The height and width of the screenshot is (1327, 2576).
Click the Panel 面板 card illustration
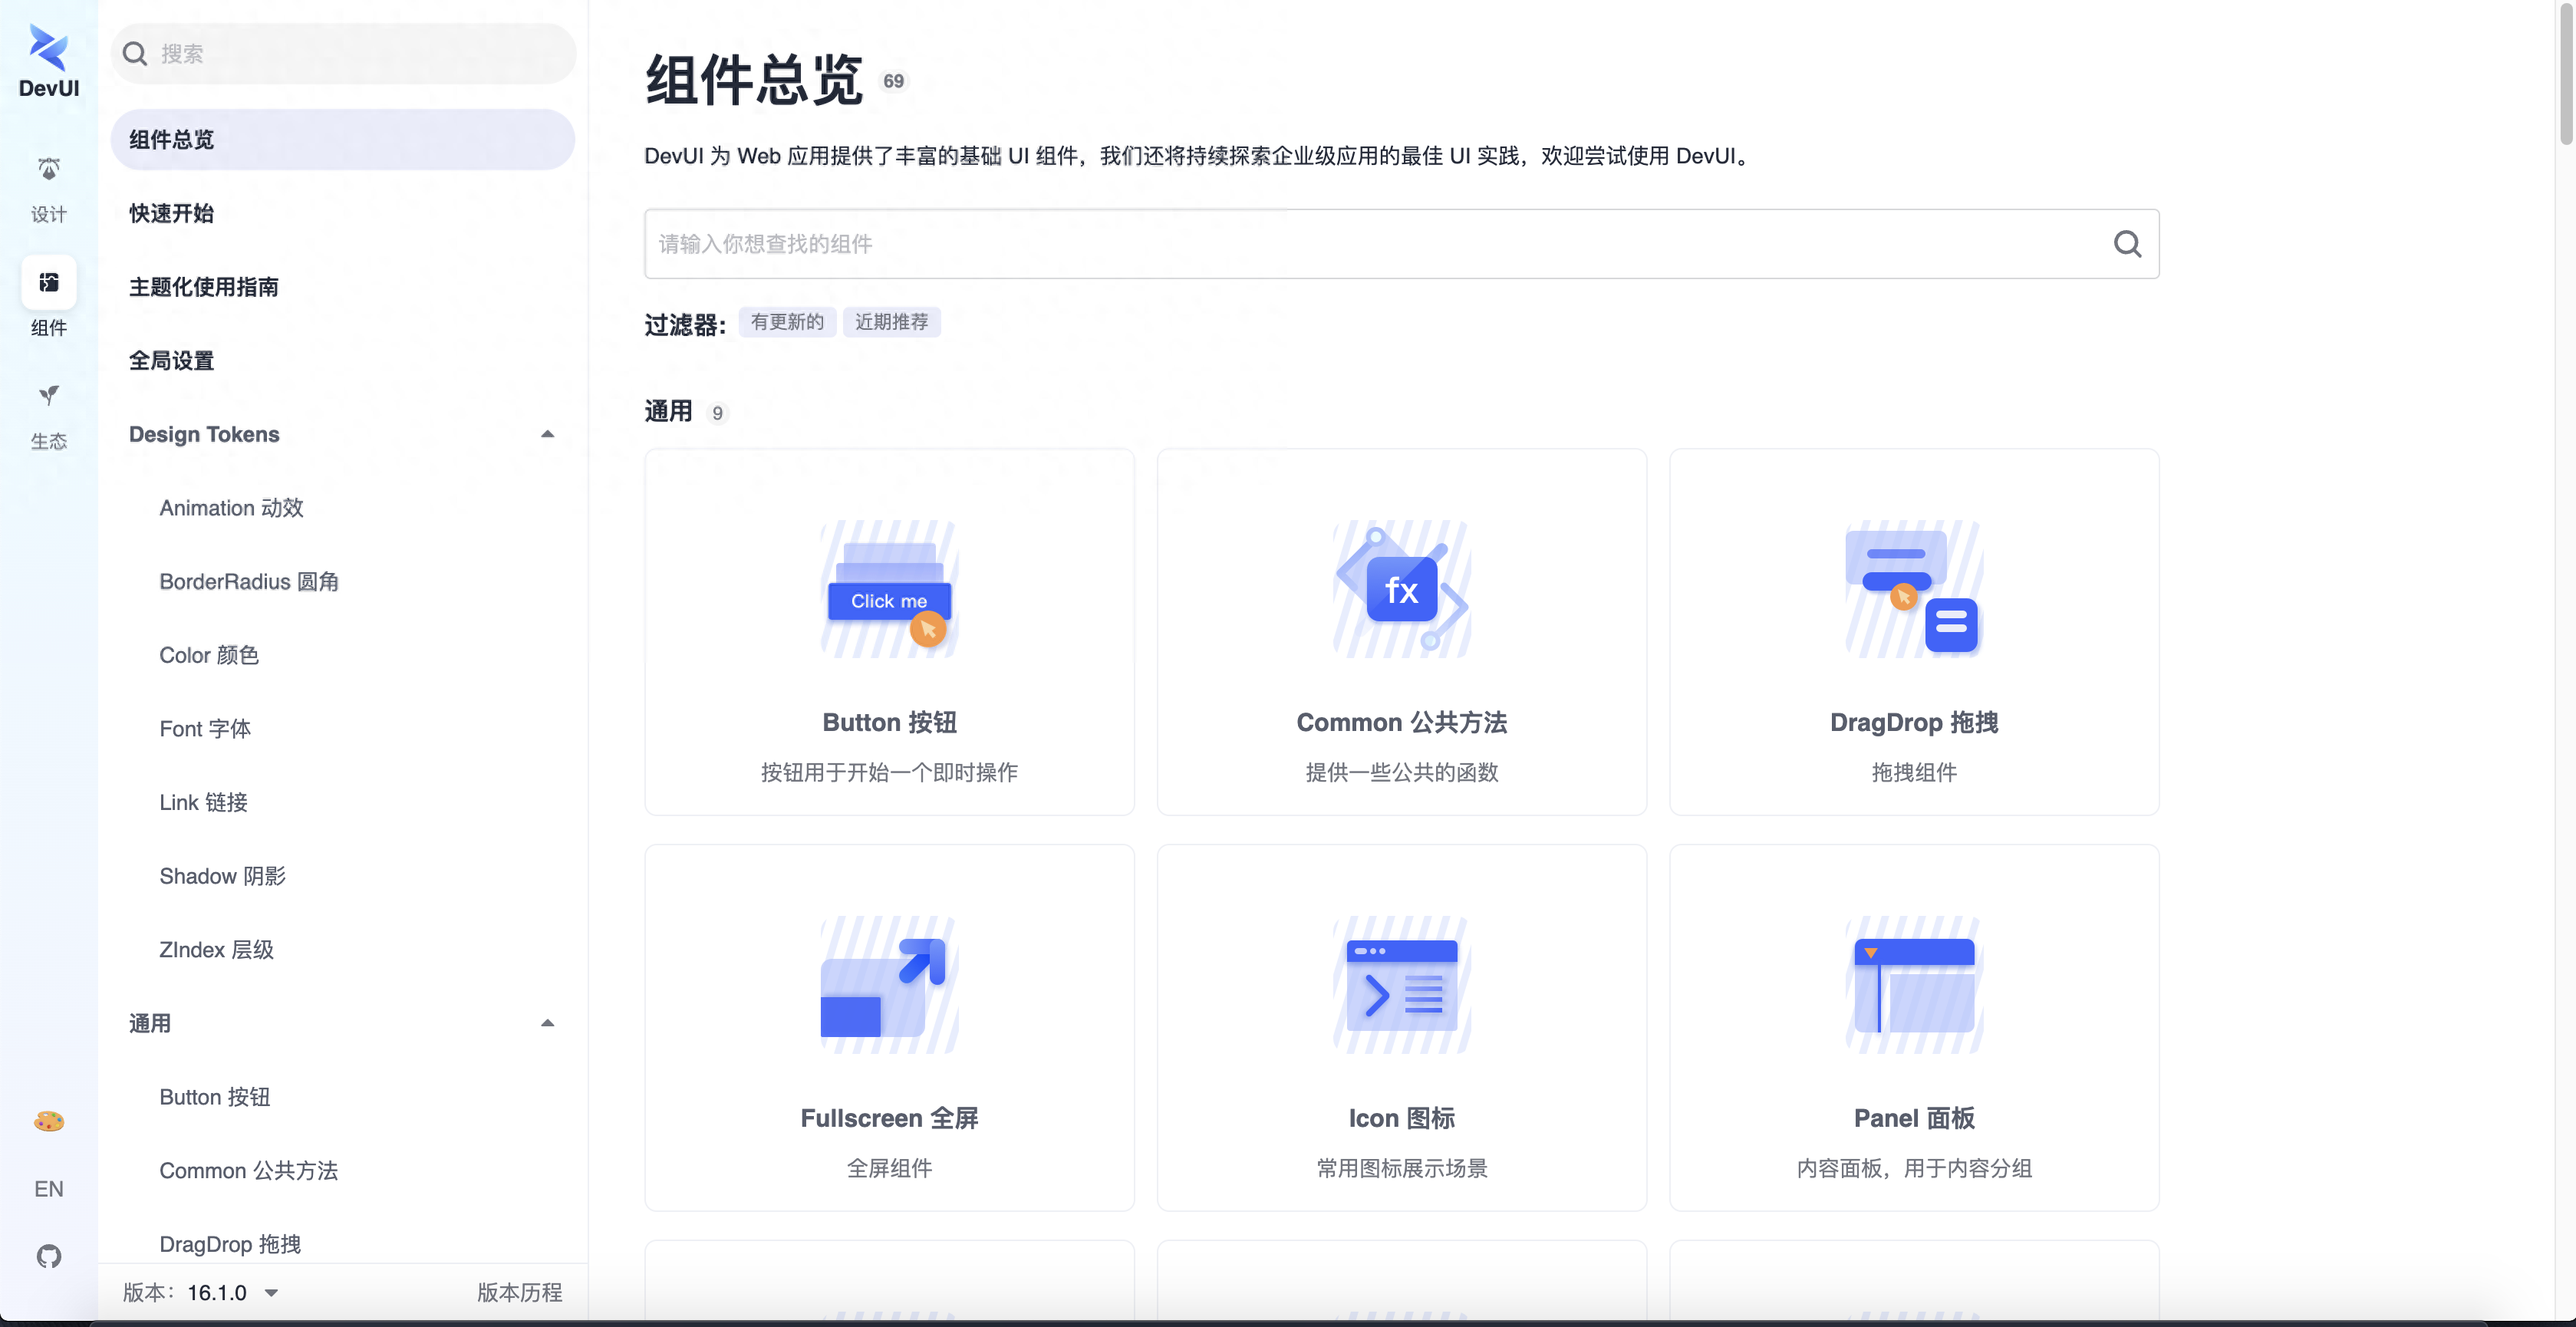[1913, 985]
